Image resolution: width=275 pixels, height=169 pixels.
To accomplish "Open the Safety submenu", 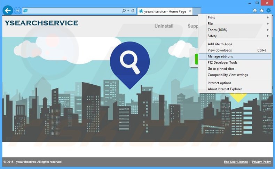I will (235, 36).
